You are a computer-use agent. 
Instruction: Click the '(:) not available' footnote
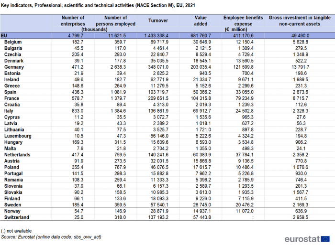point(16,231)
